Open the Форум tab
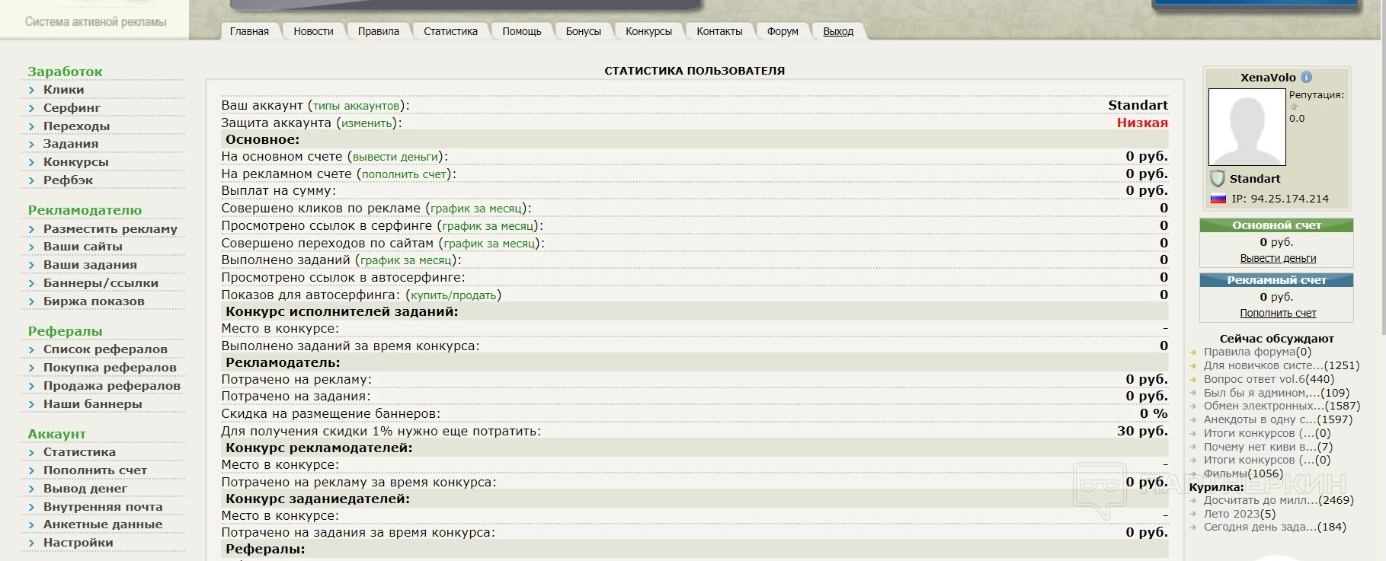 [783, 31]
